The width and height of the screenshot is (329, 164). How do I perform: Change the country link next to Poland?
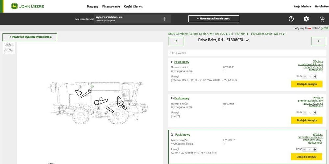325,28
